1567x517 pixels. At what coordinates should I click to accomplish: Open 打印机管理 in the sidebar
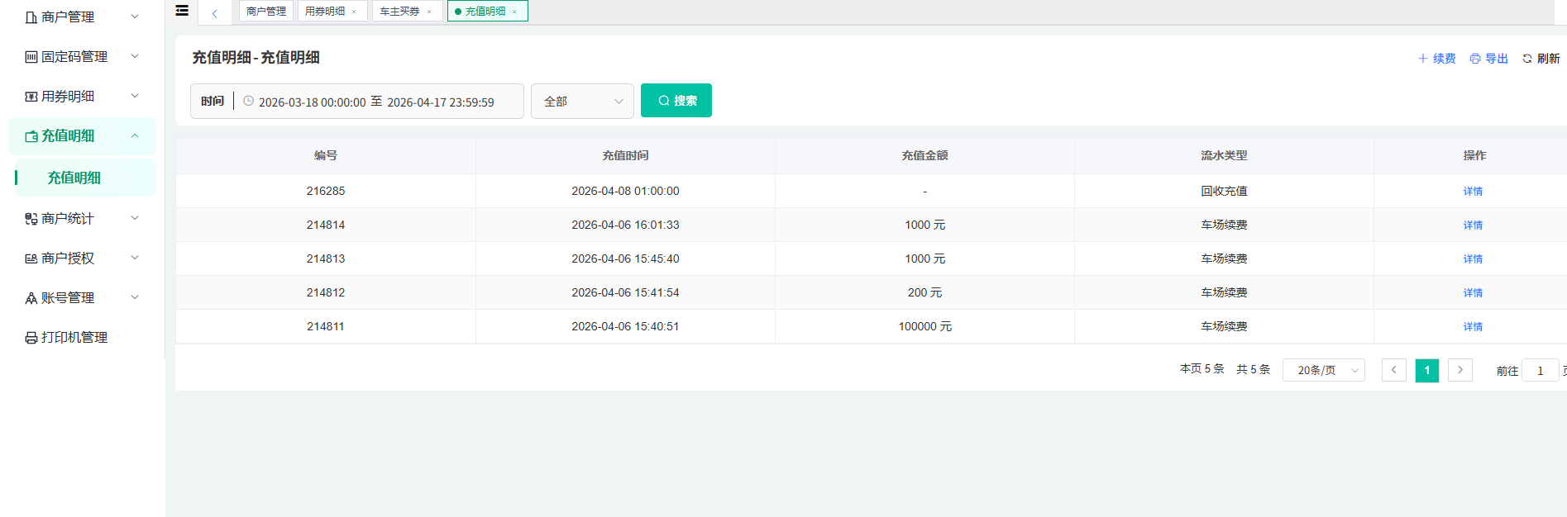tap(74, 338)
